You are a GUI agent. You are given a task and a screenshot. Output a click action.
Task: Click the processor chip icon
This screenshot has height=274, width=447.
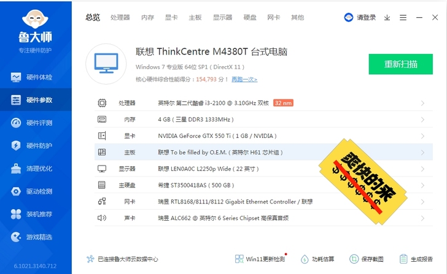[102, 103]
